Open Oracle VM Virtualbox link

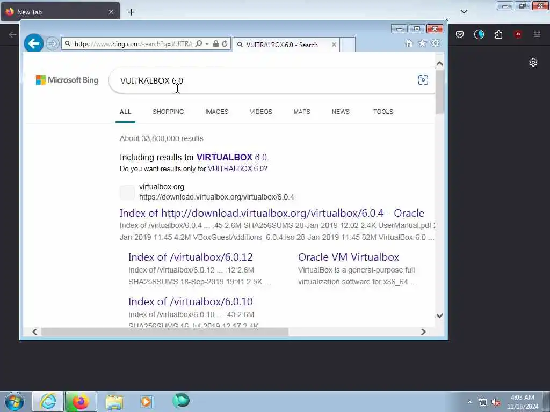tap(348, 257)
